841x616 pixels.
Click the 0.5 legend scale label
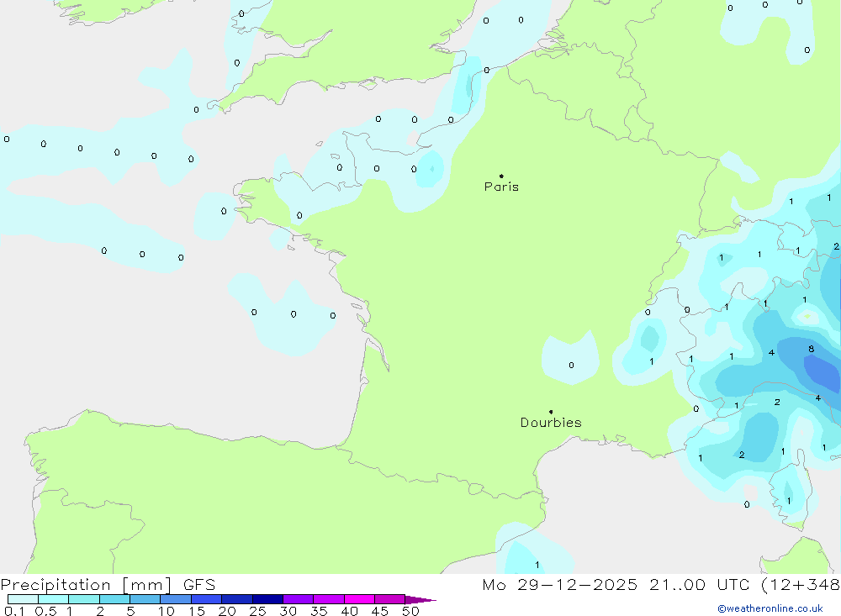click(x=45, y=611)
